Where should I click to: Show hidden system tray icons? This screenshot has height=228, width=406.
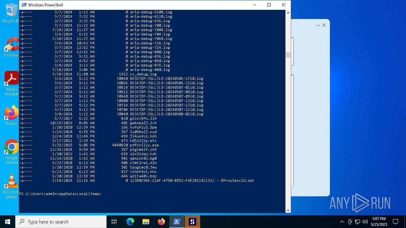(342, 222)
